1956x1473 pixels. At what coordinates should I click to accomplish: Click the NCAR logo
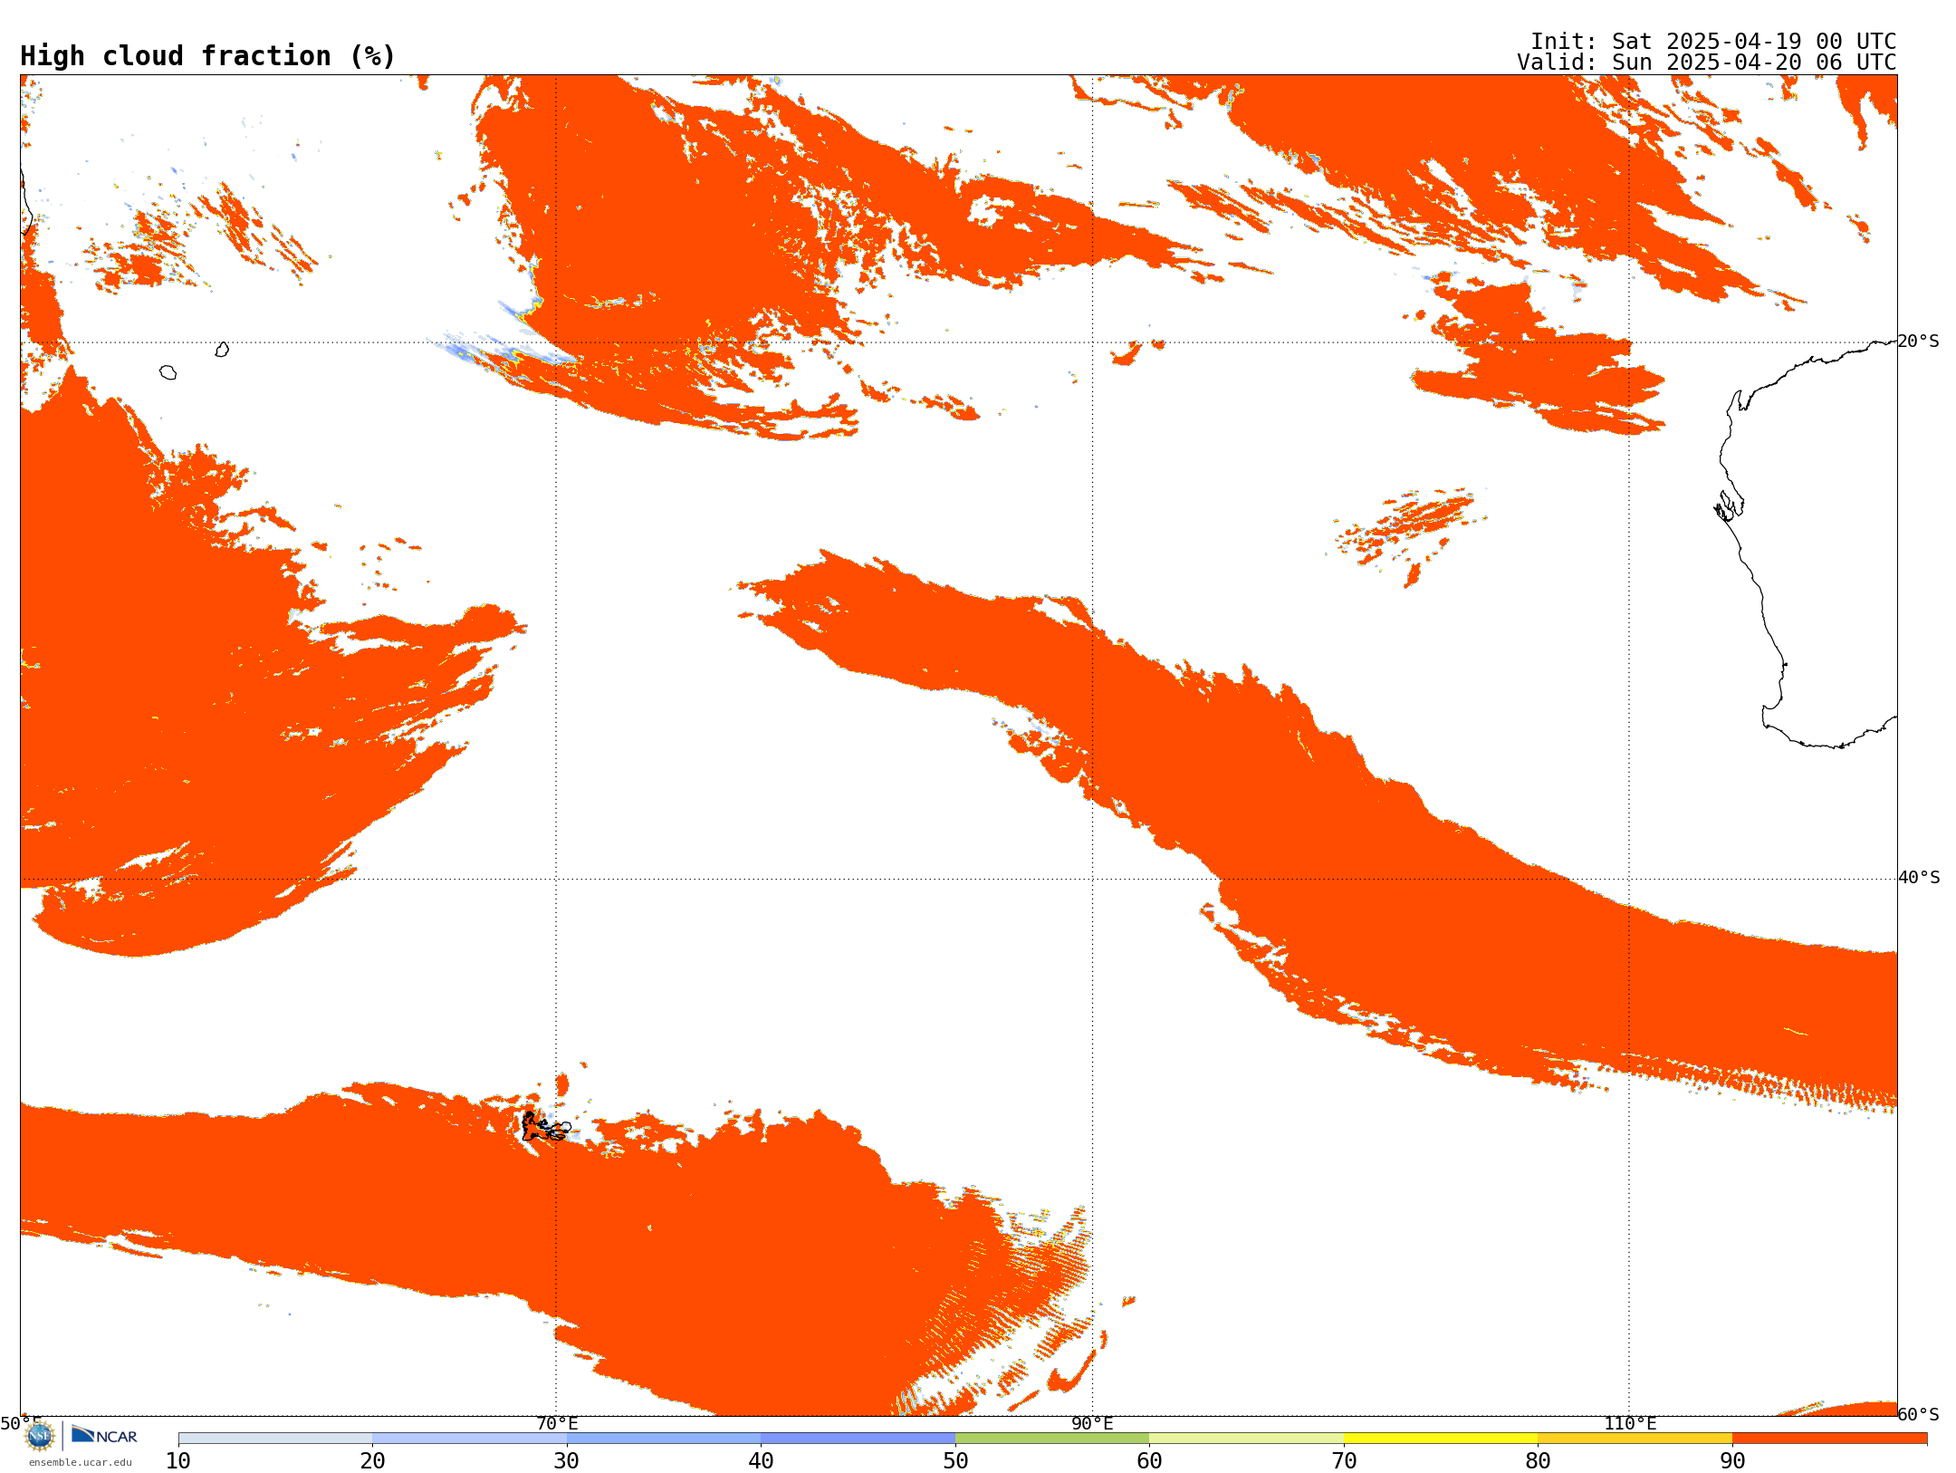(x=104, y=1435)
